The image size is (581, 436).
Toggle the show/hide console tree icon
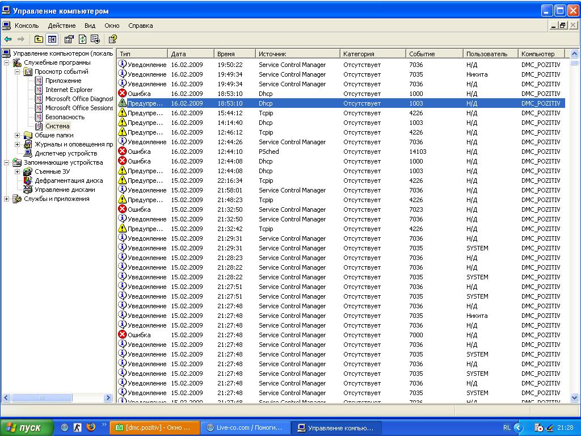click(52, 39)
